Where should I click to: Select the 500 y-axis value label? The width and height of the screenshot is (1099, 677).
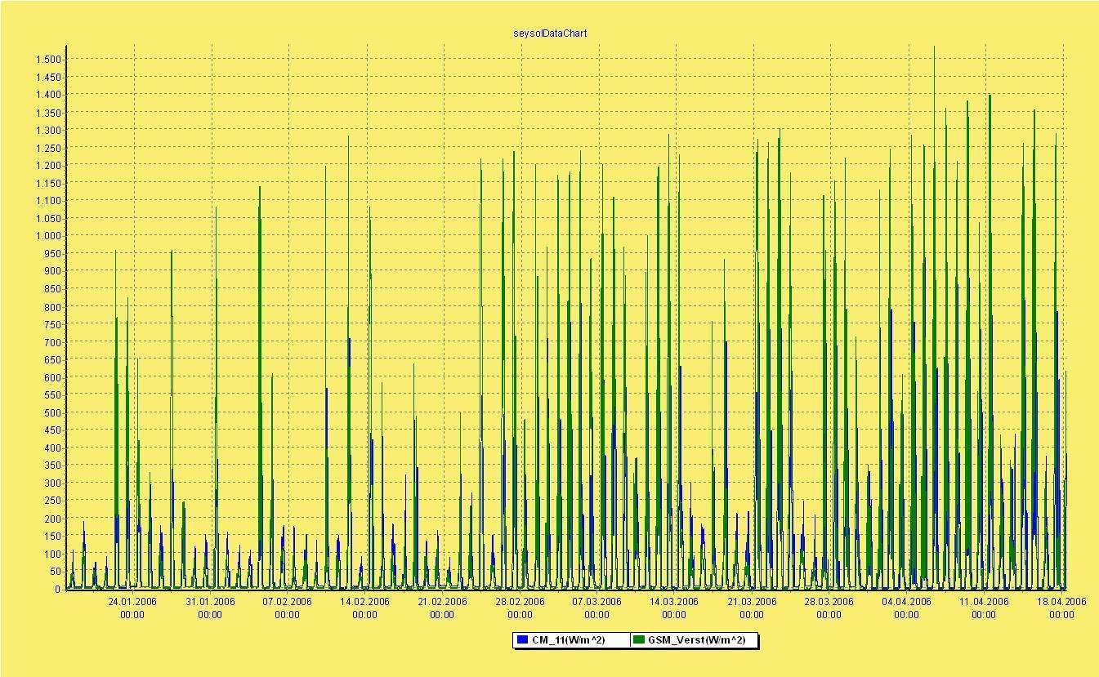coord(52,412)
